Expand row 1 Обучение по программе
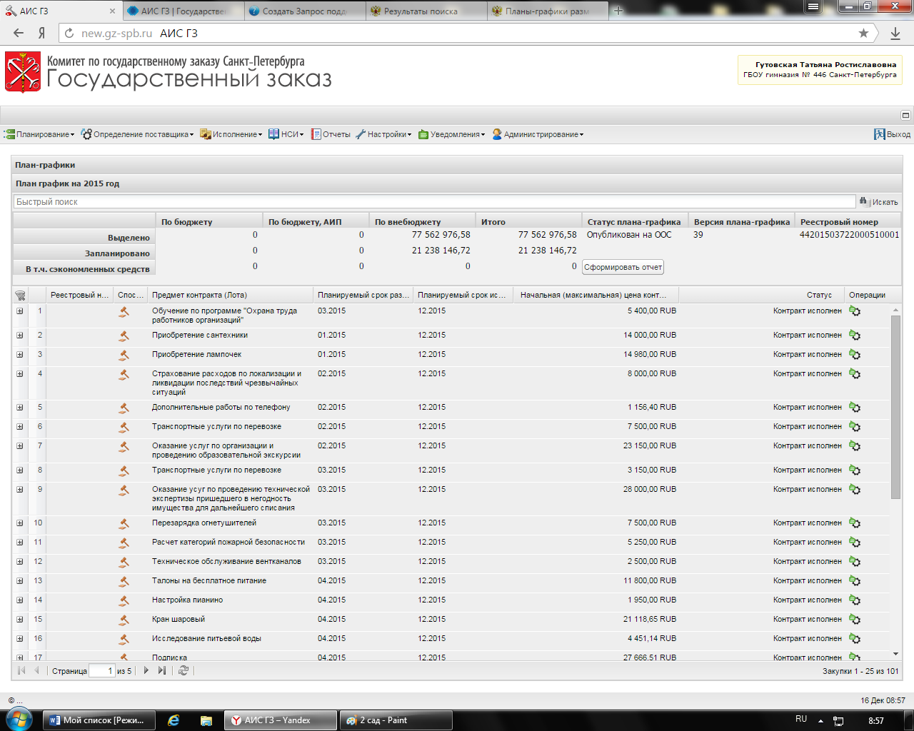Image resolution: width=914 pixels, height=731 pixels. (x=20, y=311)
